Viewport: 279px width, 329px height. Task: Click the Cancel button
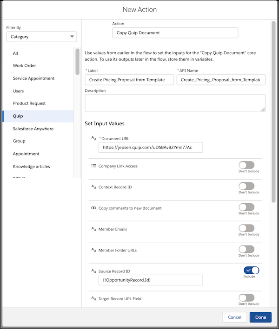point(234,317)
